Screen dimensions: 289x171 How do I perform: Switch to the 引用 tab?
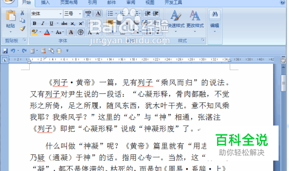click(92, 3)
